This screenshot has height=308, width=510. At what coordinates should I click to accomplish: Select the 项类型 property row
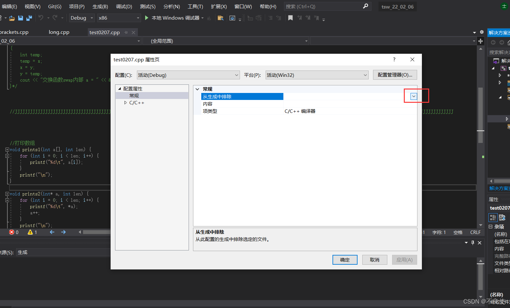pos(309,111)
